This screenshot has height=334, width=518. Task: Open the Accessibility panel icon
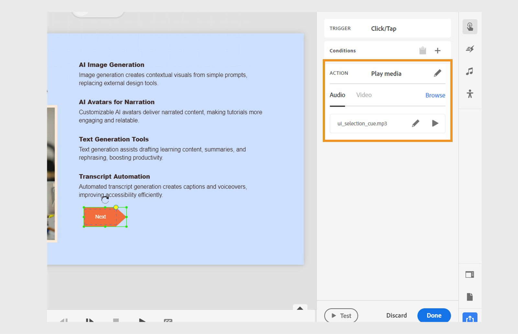point(470,94)
